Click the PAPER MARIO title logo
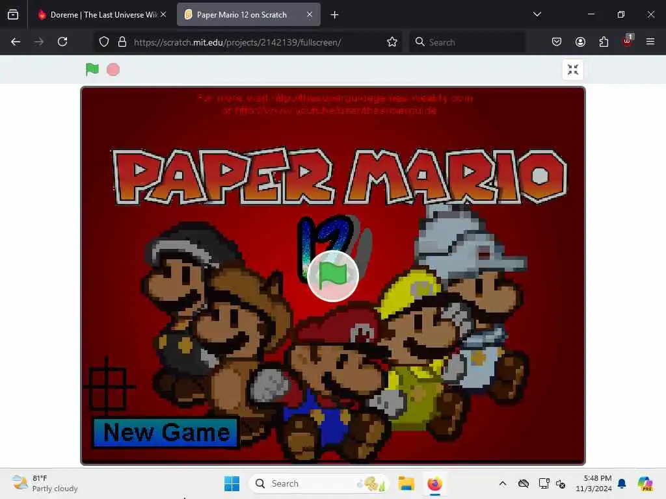This screenshot has width=666, height=499. (x=340, y=176)
